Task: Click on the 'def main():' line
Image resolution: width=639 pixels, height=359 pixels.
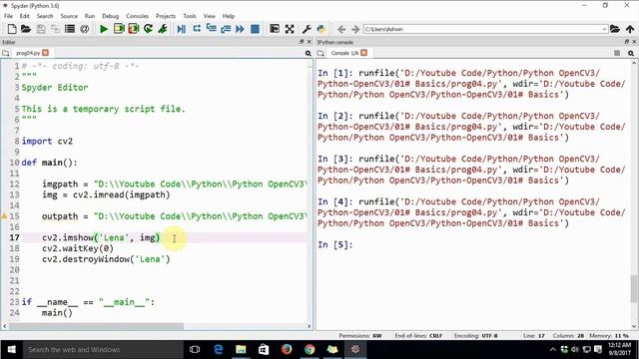Action: 49,163
